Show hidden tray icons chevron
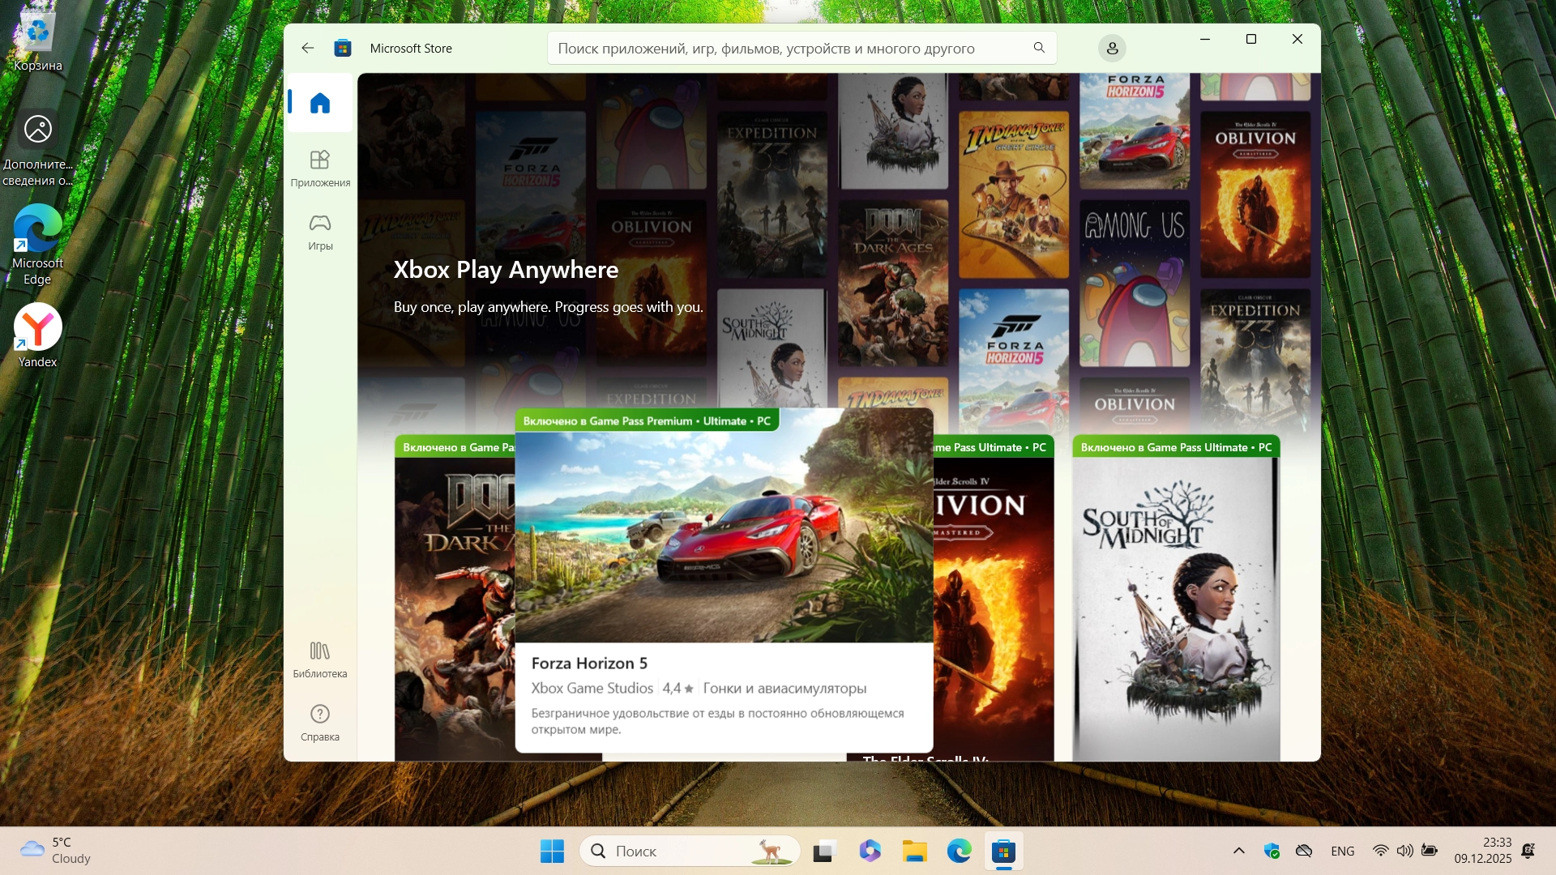Screen dimensions: 1556x875 (1238, 851)
